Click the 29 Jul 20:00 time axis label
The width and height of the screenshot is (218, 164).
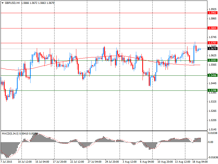click(112, 162)
